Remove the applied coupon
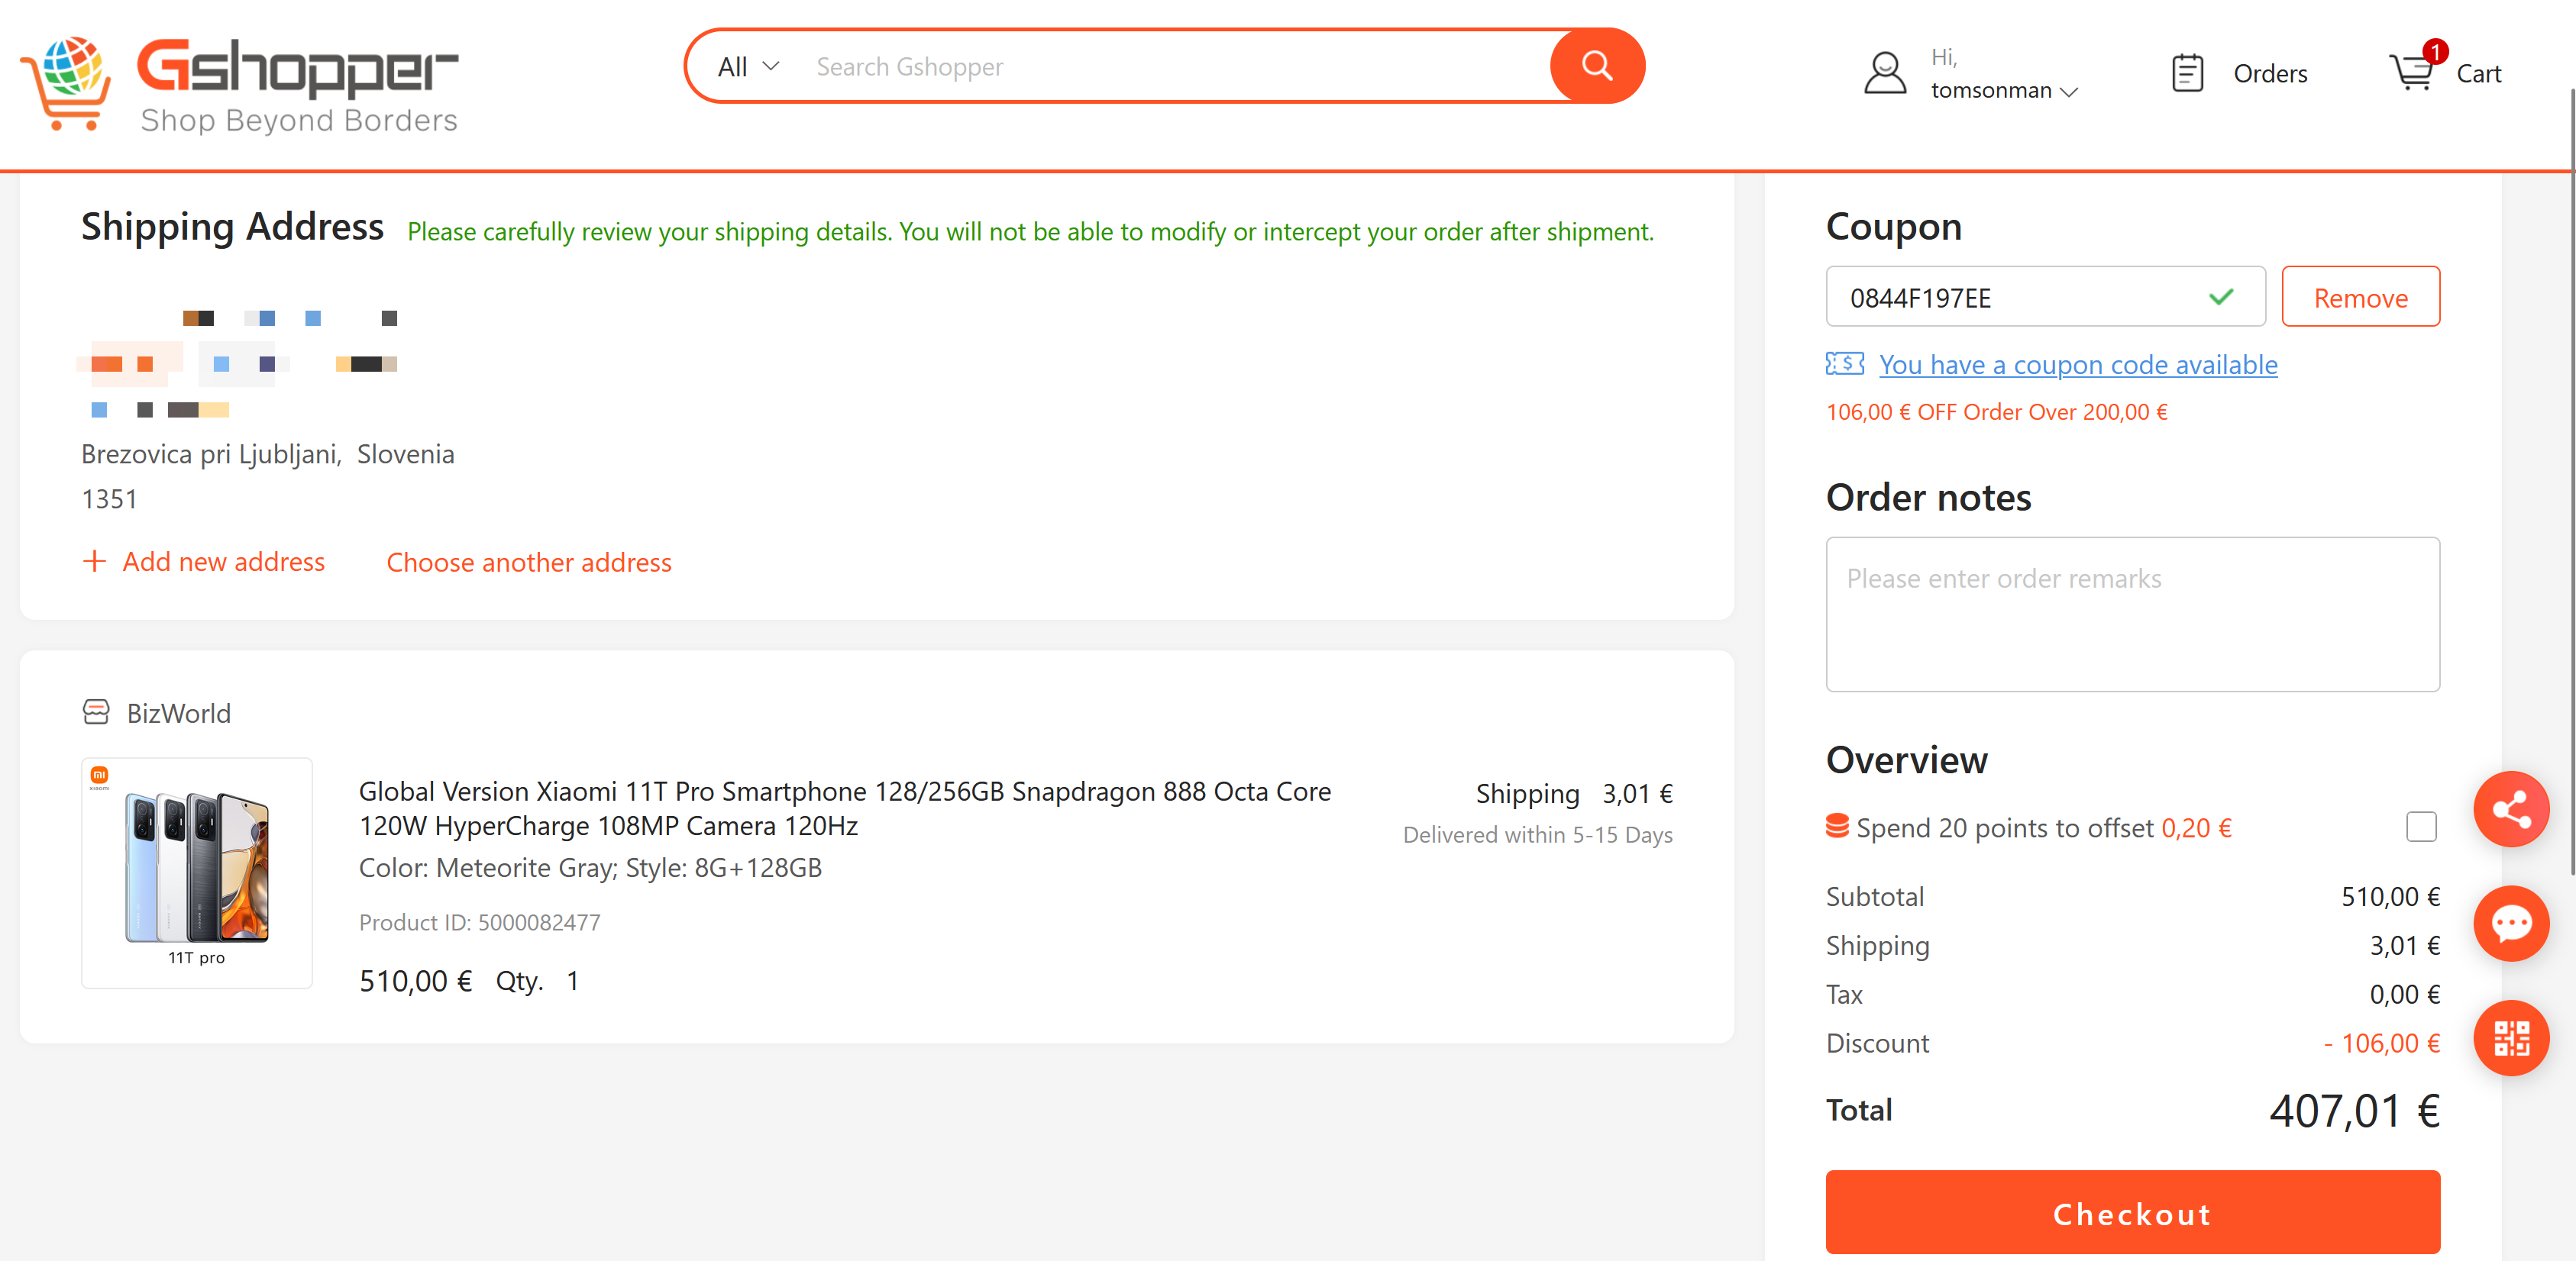 point(2360,297)
